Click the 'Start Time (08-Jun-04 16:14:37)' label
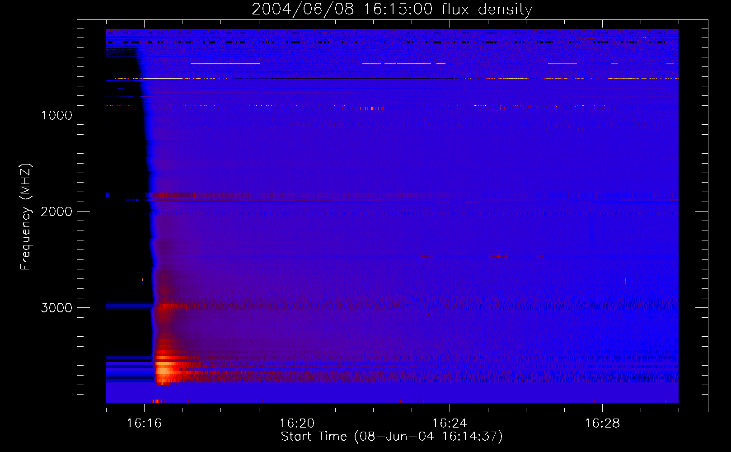Screen dimensions: 731x452 [x=392, y=437]
